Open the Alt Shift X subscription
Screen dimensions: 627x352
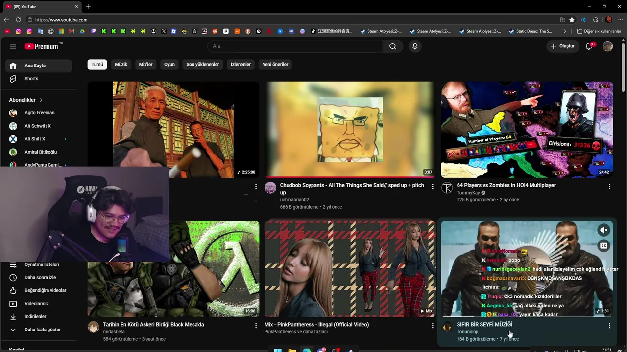[39, 139]
